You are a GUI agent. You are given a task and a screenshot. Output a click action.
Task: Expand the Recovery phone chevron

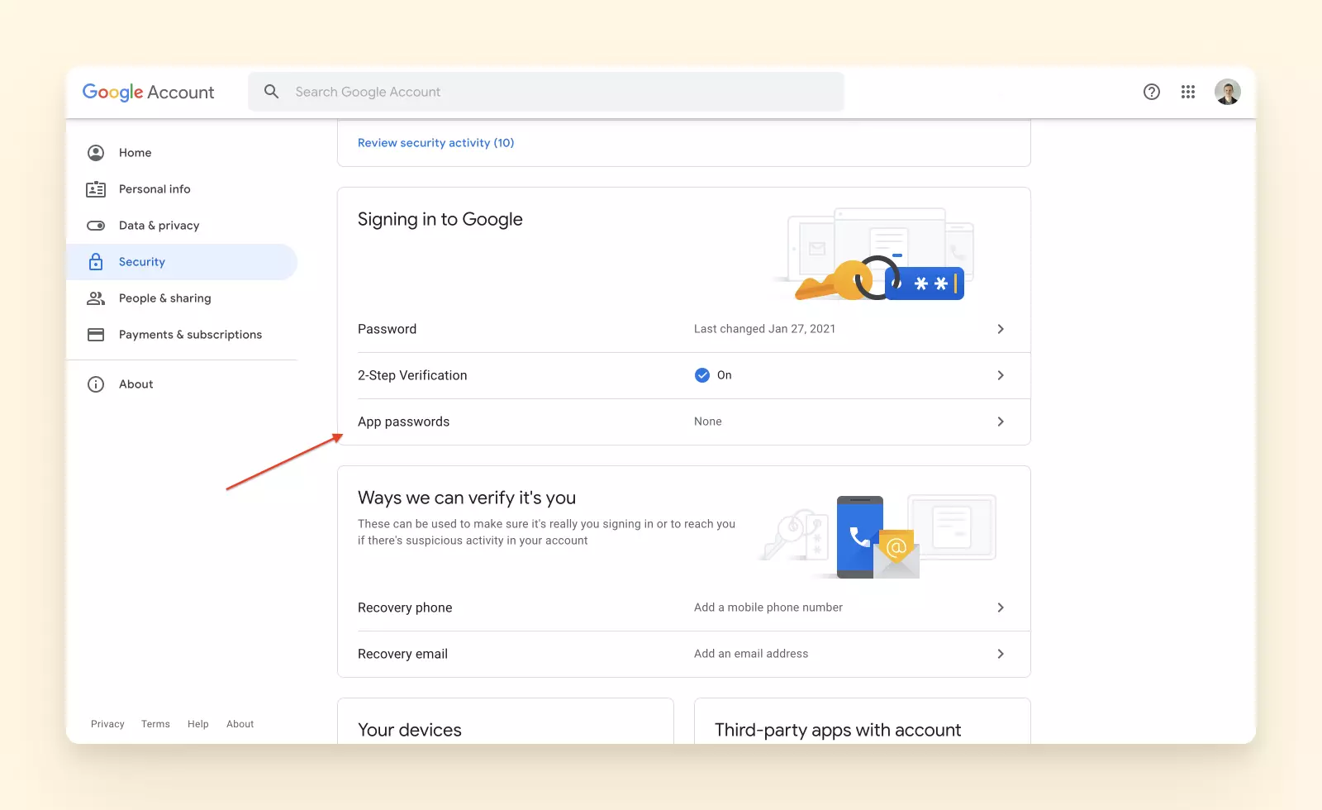tap(1001, 607)
